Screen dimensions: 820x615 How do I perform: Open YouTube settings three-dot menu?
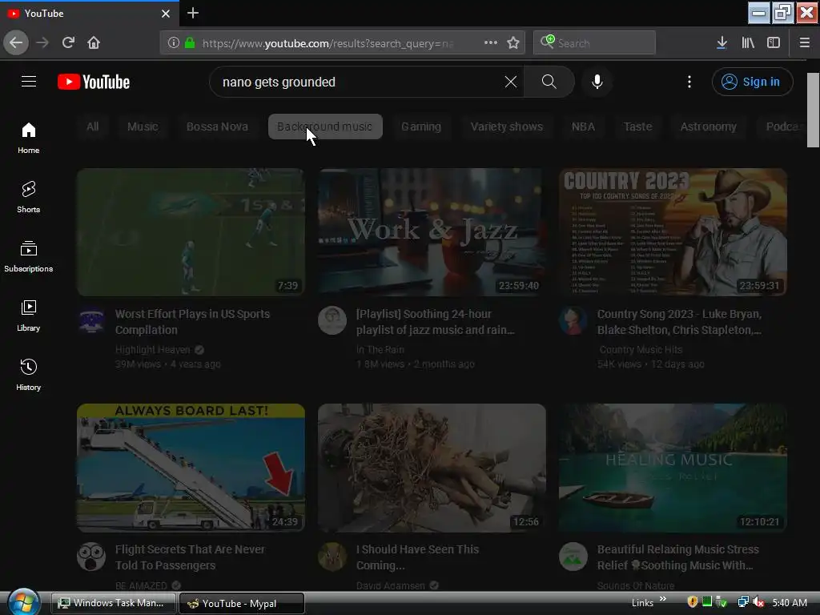click(689, 82)
